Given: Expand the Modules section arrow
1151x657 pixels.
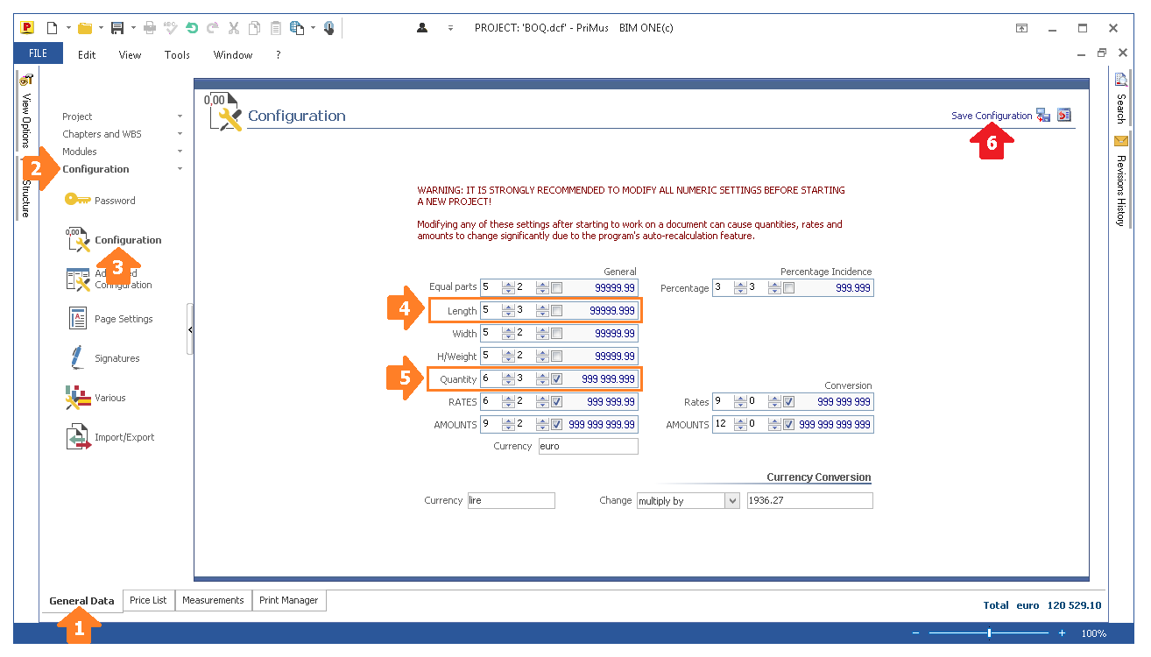Looking at the screenshot, I should (180, 152).
